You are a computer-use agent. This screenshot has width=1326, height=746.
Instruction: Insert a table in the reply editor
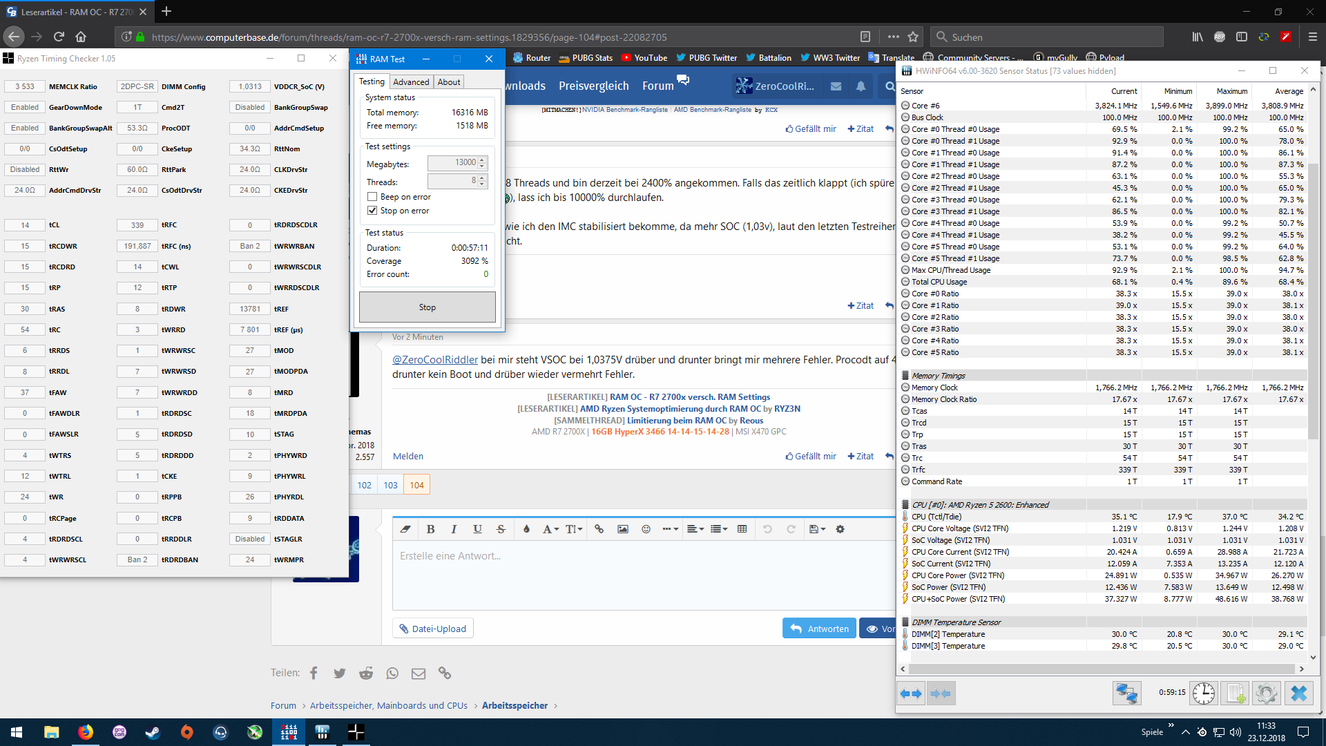click(x=742, y=529)
